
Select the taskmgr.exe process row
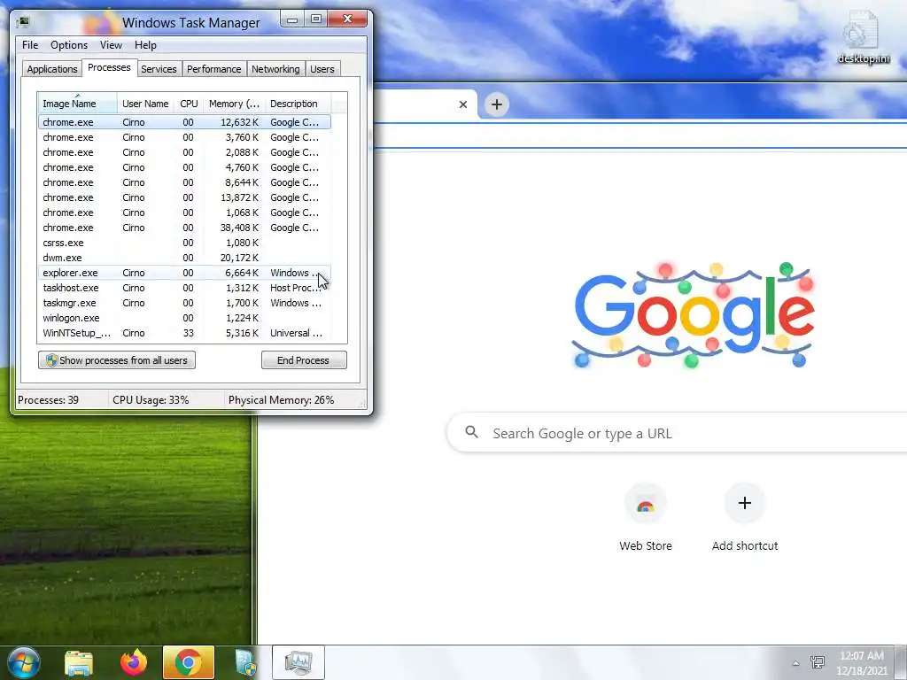(184, 303)
